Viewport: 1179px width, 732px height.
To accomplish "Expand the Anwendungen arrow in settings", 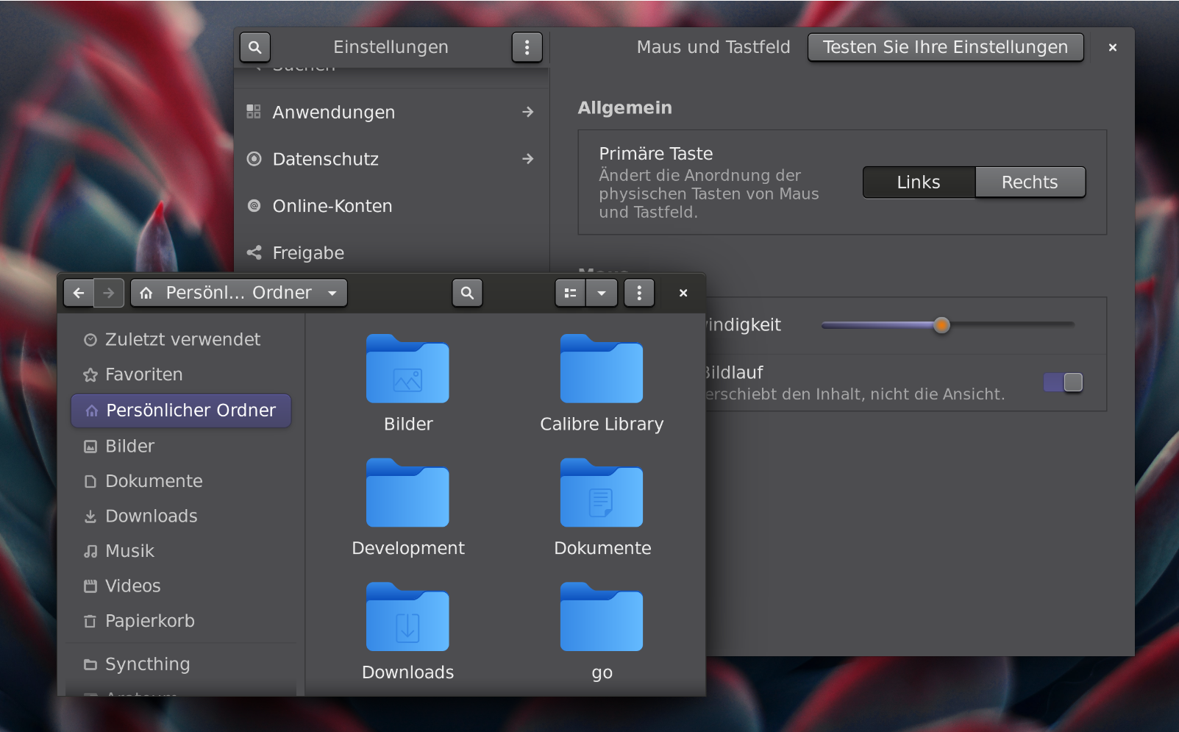I will coord(527,112).
